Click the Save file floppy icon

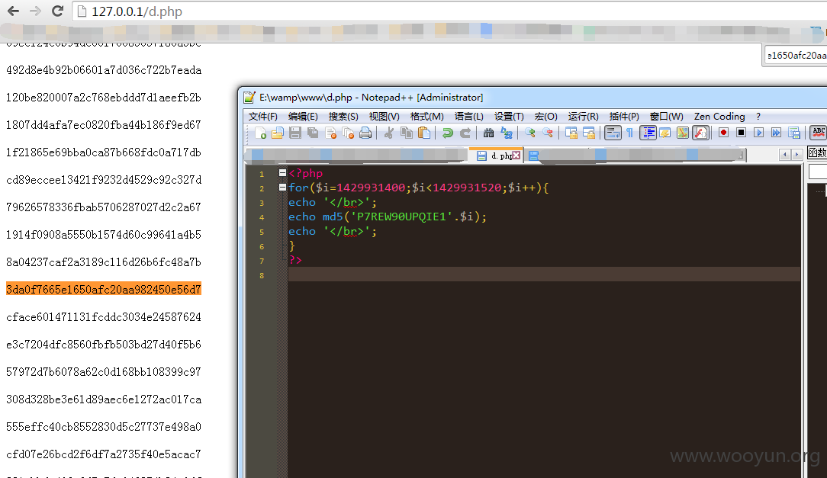tap(294, 133)
